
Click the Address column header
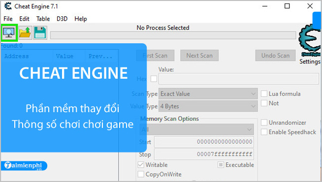pos(16,56)
